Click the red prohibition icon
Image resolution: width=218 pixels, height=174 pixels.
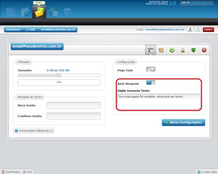204,50
